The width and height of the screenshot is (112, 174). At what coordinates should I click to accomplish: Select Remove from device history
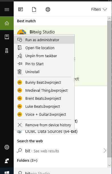44,125
